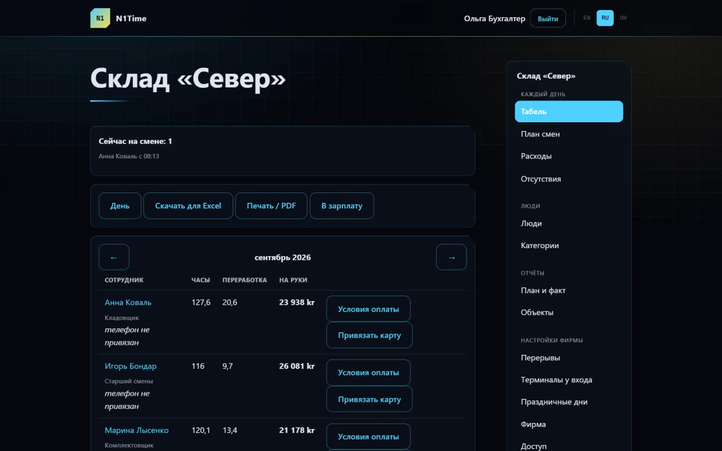The image size is (722, 451).
Task: Click Скачать для Excel button
Action: pyautogui.click(x=188, y=206)
